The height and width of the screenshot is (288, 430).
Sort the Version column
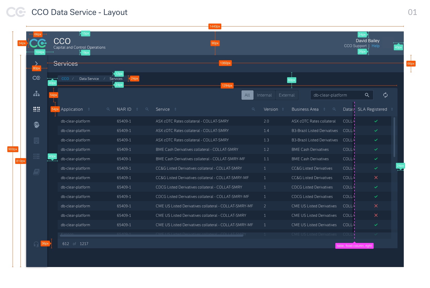pyautogui.click(x=283, y=109)
